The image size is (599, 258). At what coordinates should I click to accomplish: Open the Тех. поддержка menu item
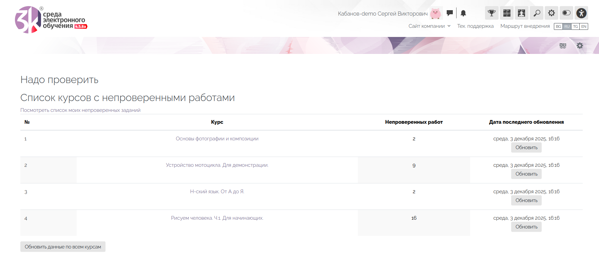click(475, 26)
